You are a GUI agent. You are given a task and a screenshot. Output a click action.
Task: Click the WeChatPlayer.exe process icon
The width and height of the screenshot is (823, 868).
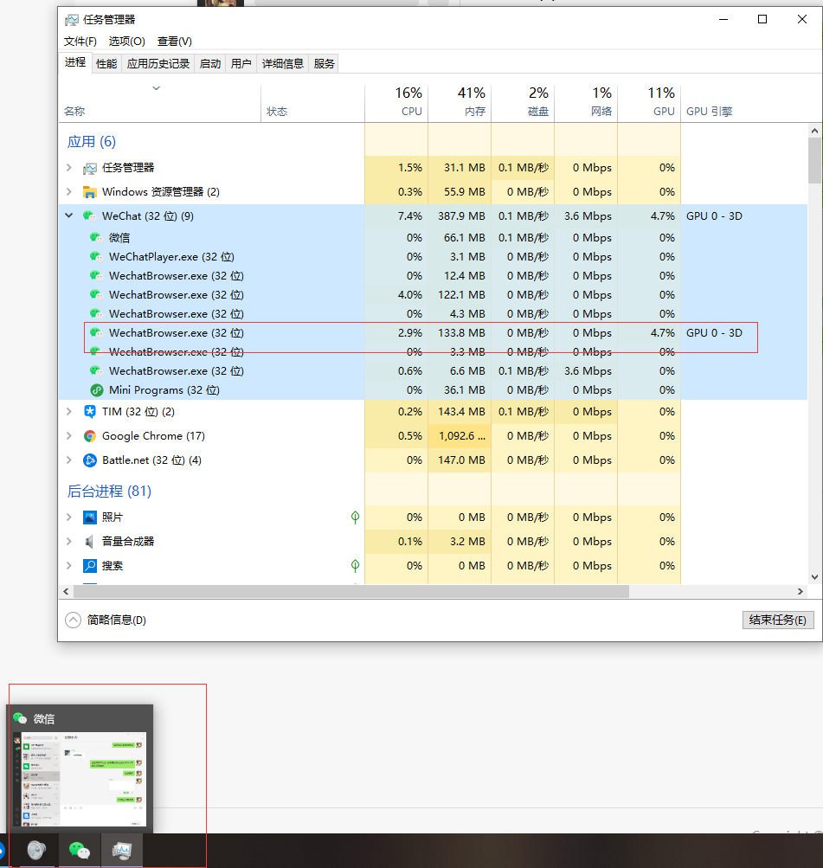pos(96,256)
